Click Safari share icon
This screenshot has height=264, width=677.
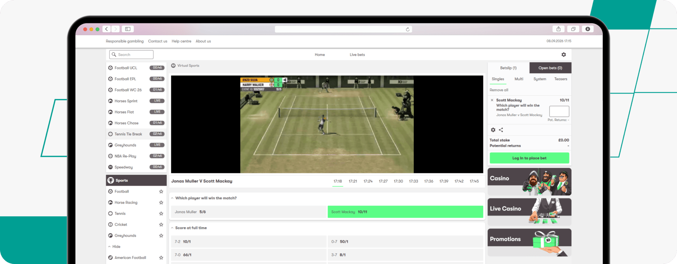tap(559, 29)
